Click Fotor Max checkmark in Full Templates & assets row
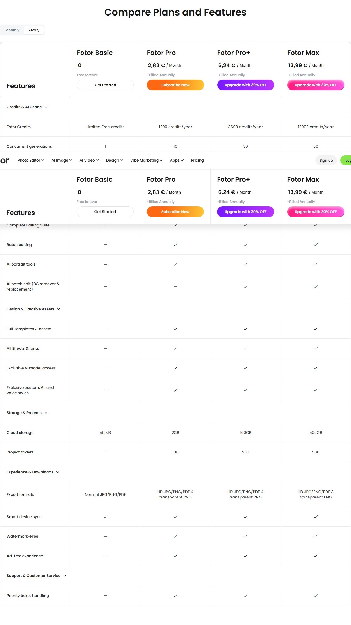Screen dimensions: 351x625 [x=316, y=329]
